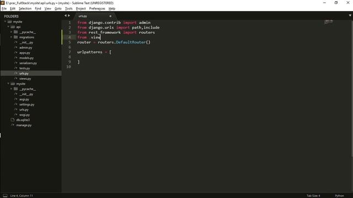The width and height of the screenshot is (353, 198).
Task: Click the migrations folder icon
Action: click(x=16, y=37)
